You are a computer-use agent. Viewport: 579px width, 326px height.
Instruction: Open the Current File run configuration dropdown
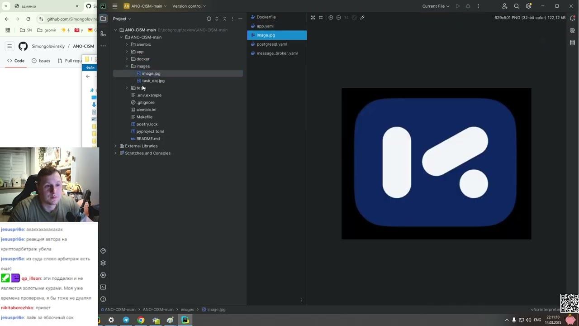coord(436,6)
